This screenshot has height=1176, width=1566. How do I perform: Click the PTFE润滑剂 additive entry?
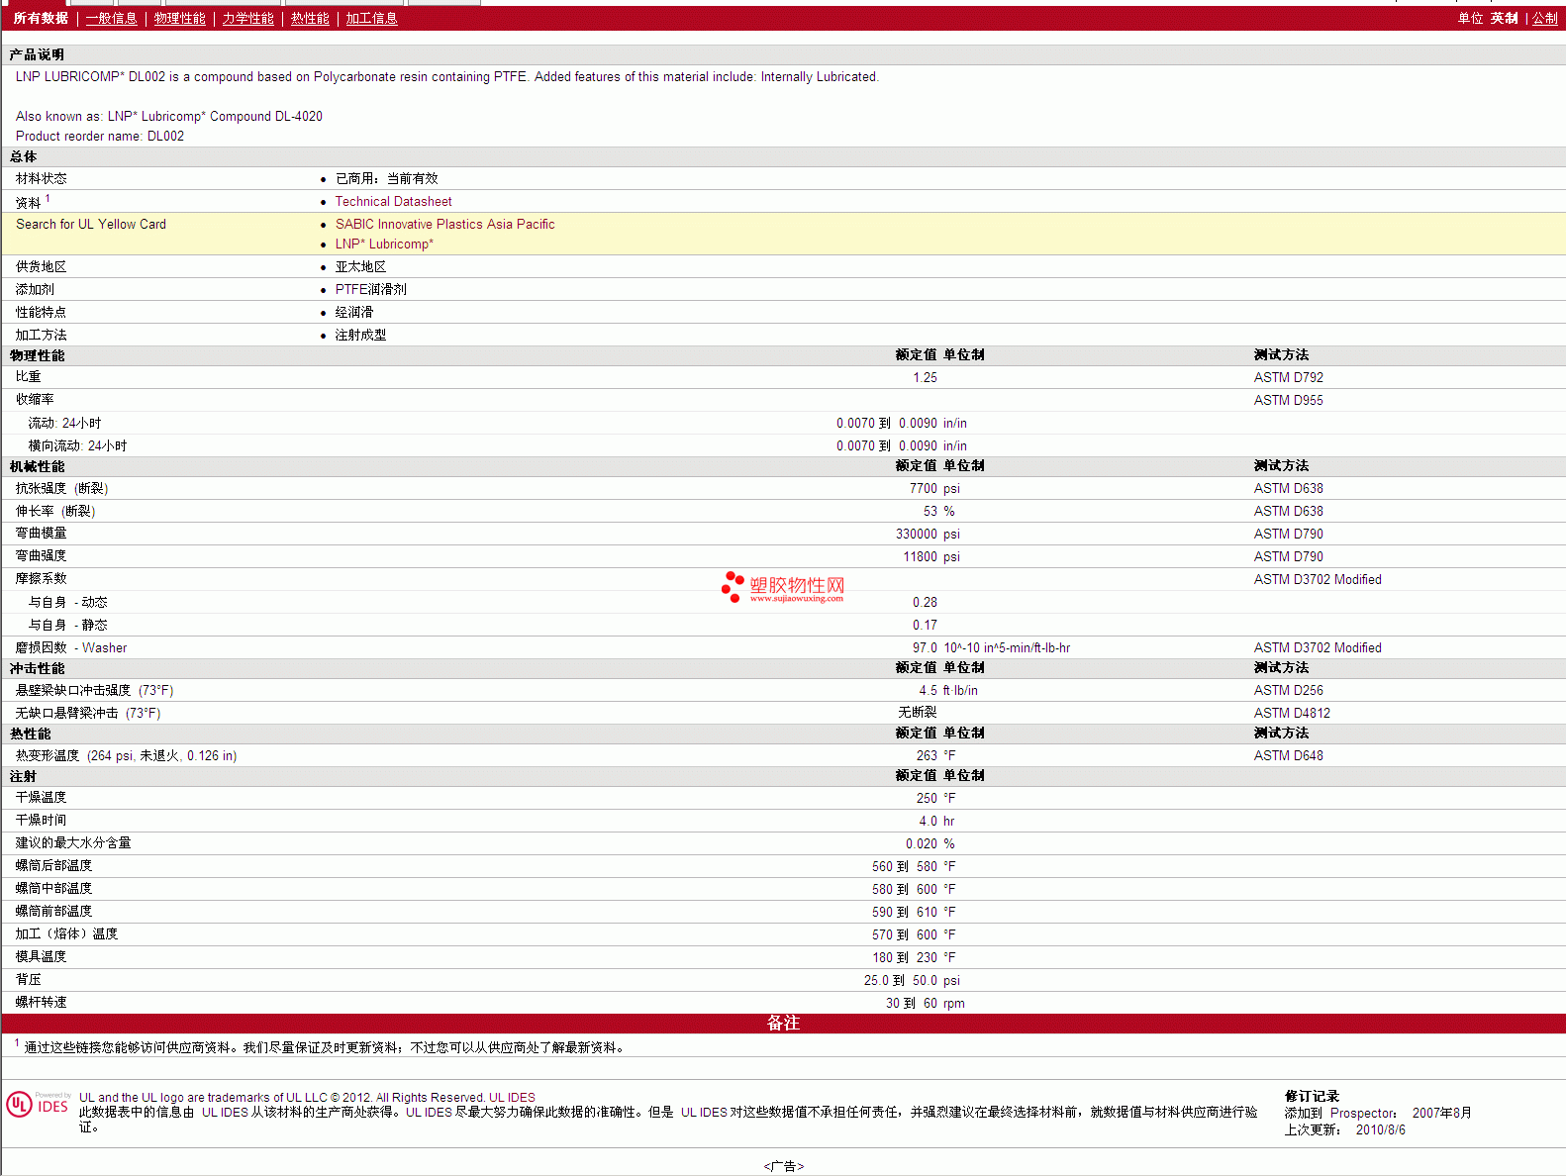tap(370, 289)
